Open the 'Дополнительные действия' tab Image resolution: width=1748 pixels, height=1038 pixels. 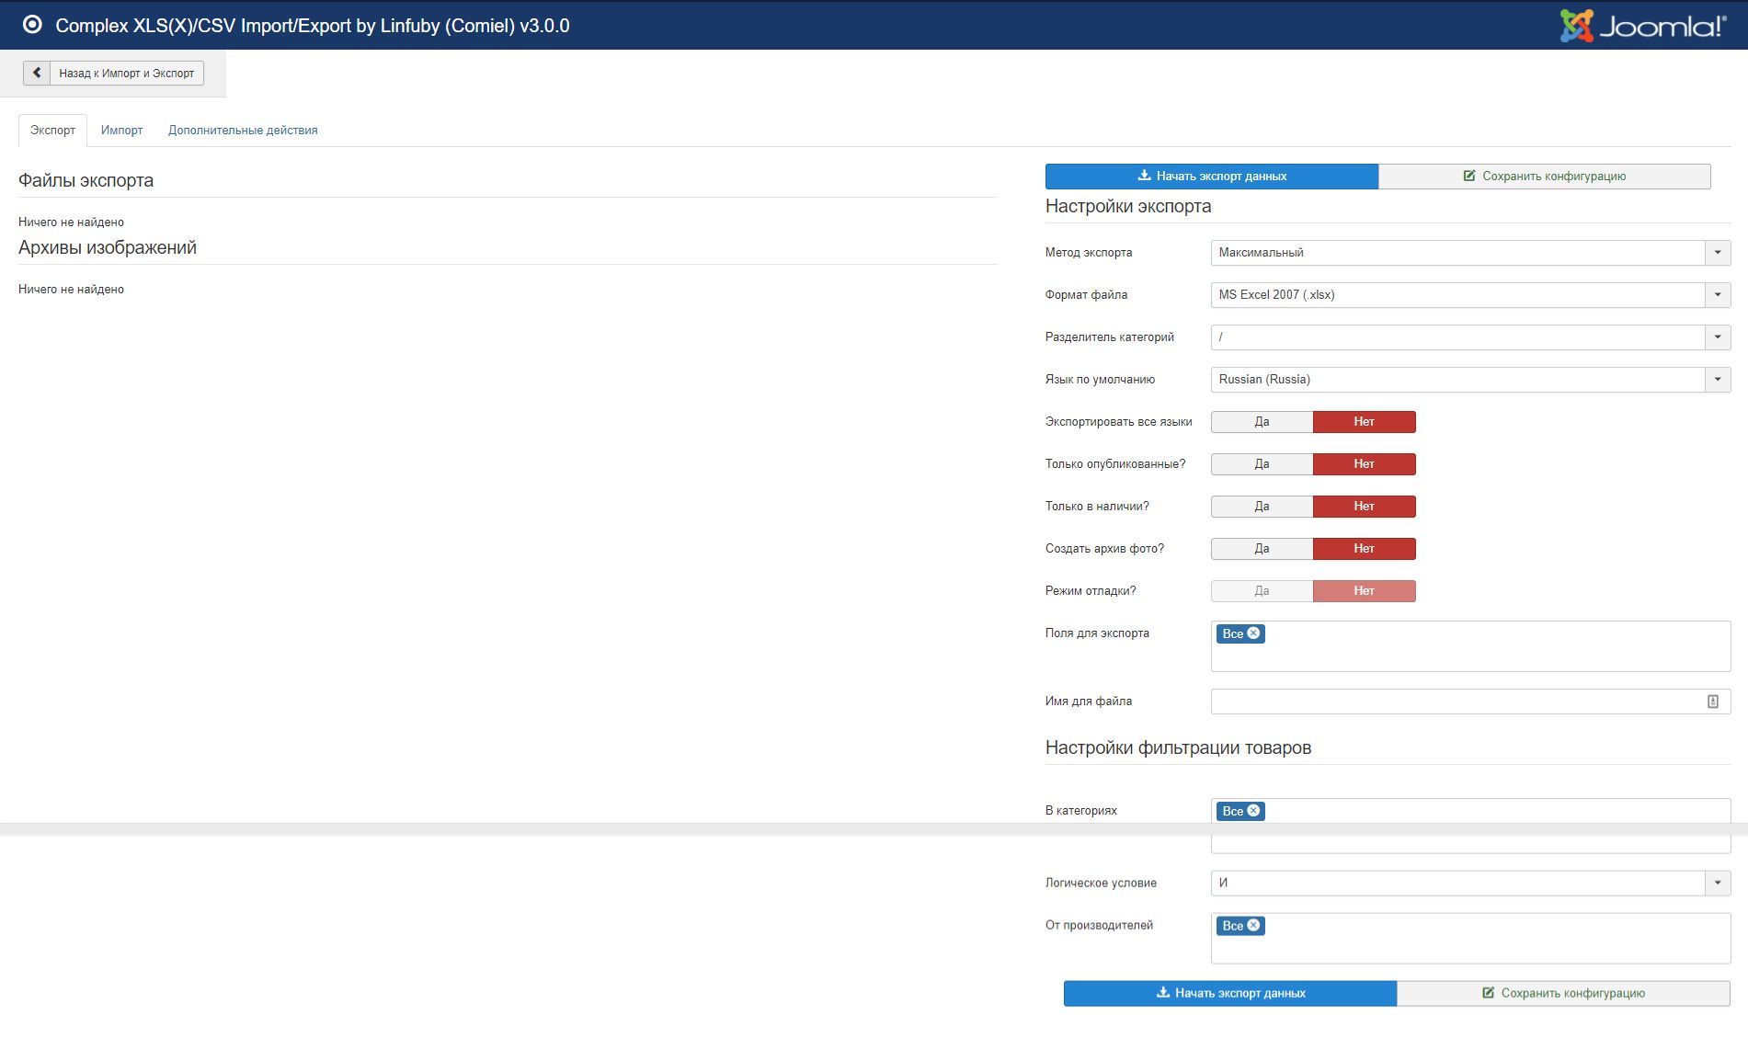(243, 131)
